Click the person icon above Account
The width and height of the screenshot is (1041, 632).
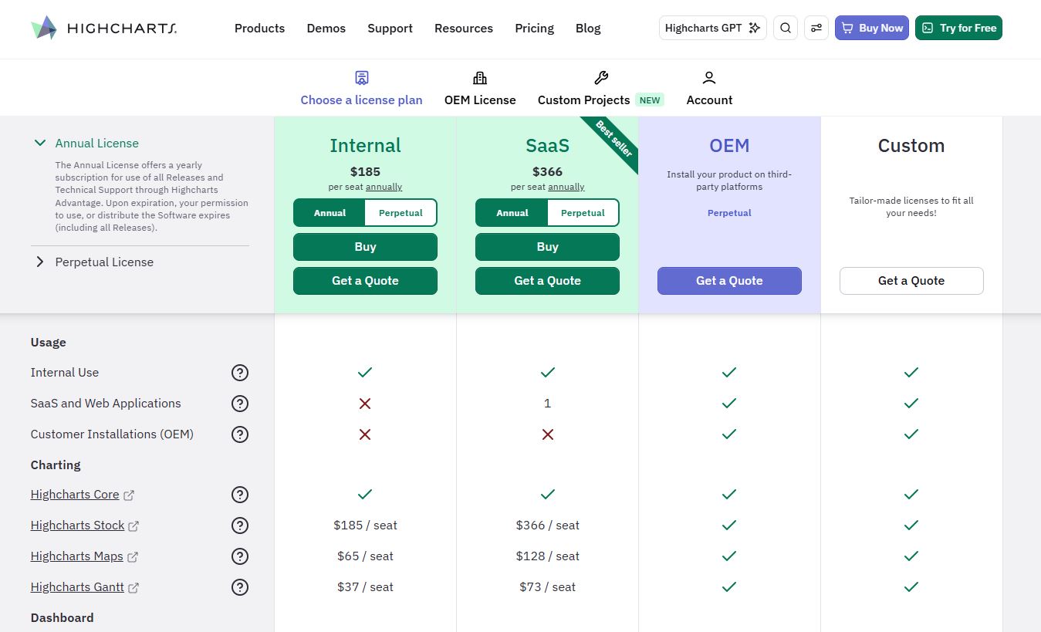708,77
